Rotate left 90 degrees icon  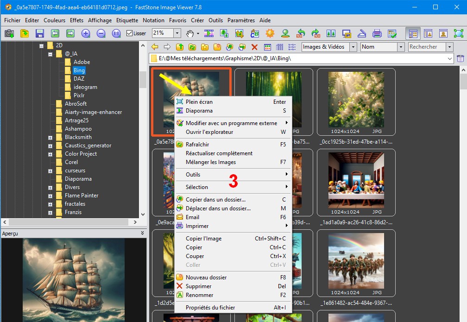301,33
